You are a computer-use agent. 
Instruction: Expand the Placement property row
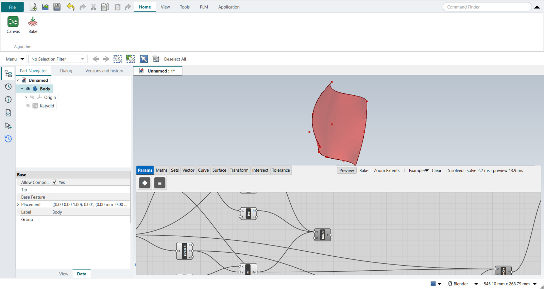click(x=18, y=205)
